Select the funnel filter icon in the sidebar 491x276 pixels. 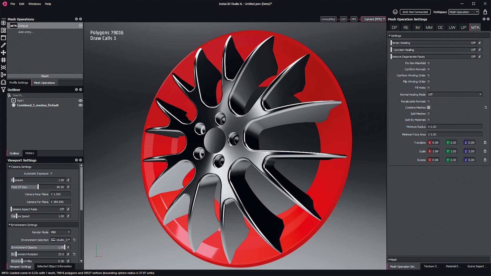[x=4, y=89]
